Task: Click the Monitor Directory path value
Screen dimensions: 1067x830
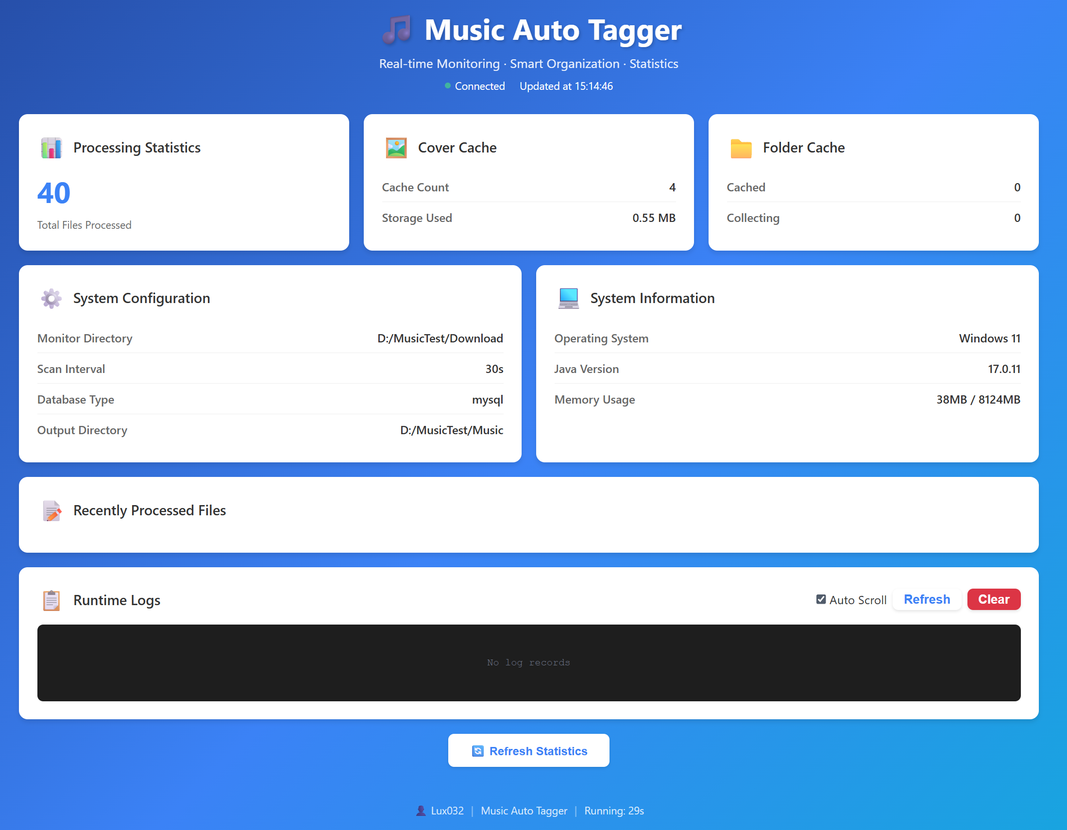Action: point(440,339)
